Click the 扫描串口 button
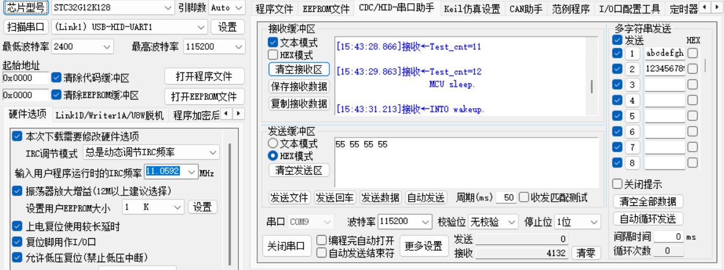 pyautogui.click(x=26, y=27)
